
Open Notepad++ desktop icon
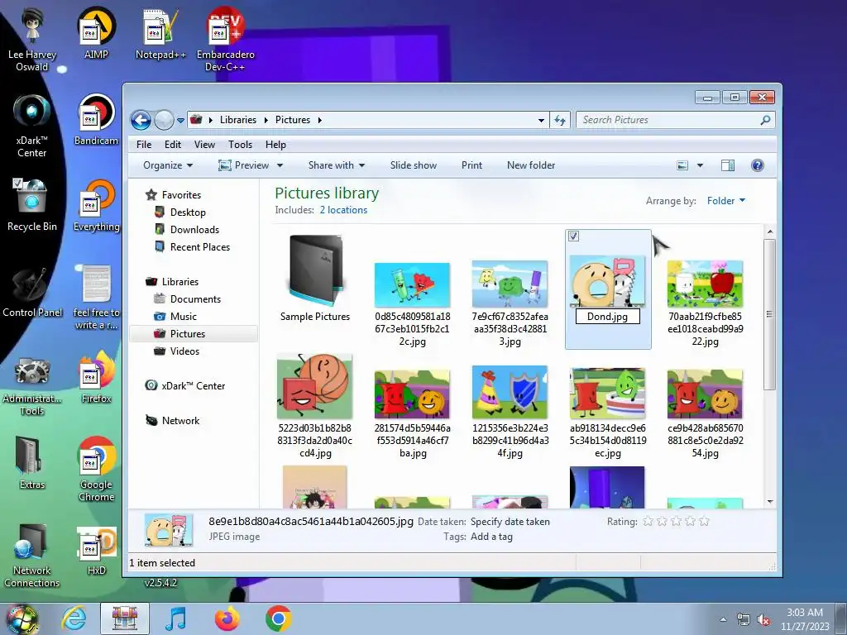(160, 33)
